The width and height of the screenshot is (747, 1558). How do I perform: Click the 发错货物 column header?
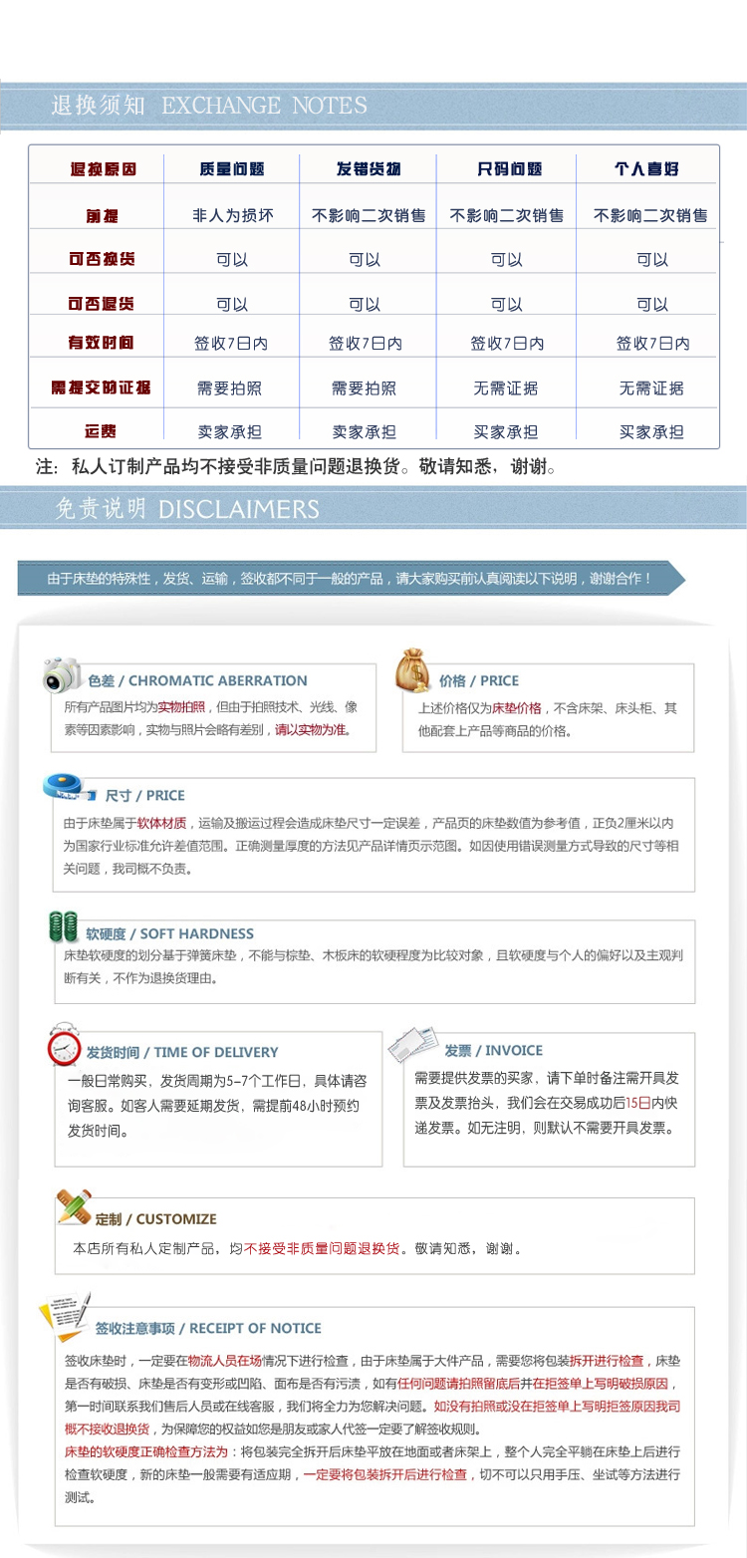[x=369, y=169]
